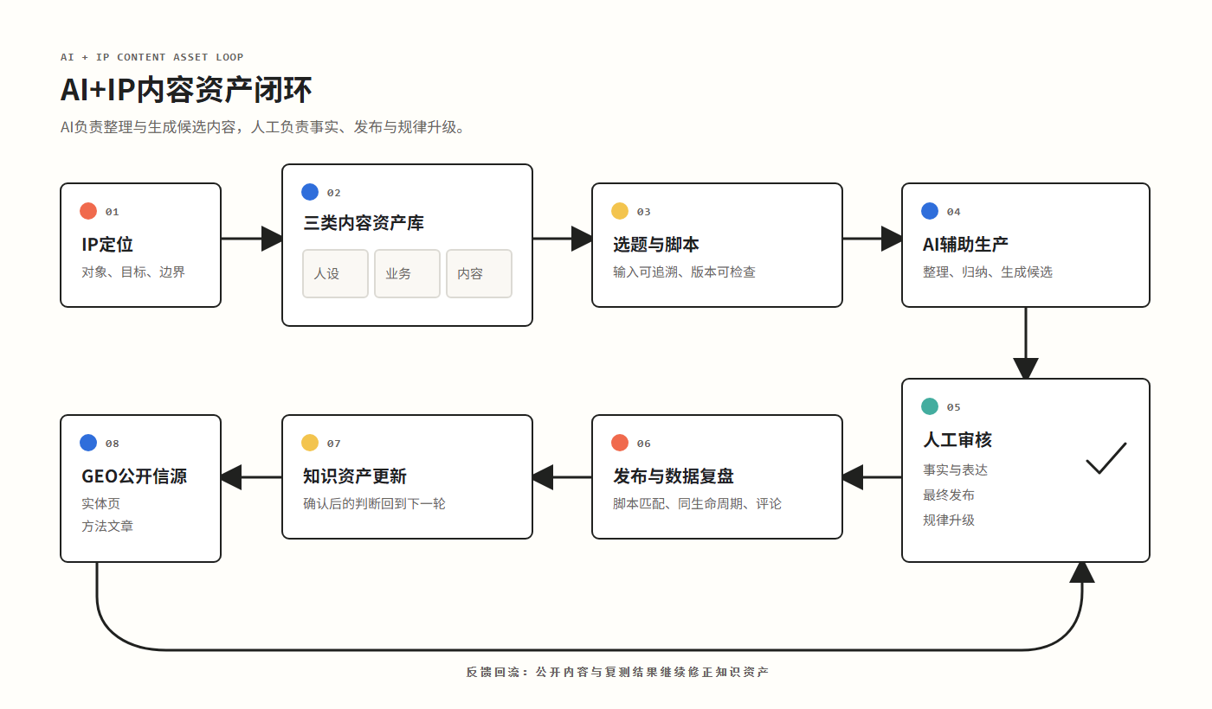Click step number 08 label

click(113, 444)
